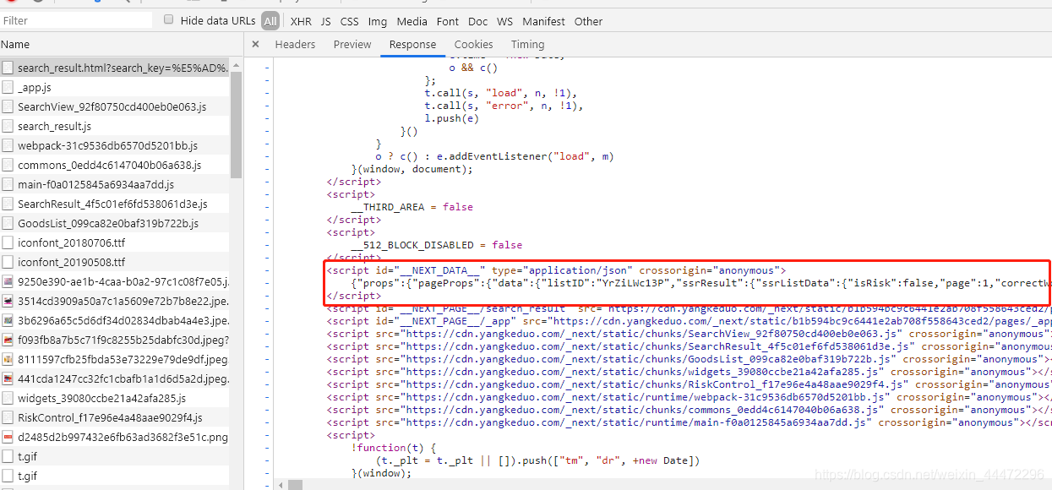Filter requests by XHR
1052x490 pixels.
[301, 21]
